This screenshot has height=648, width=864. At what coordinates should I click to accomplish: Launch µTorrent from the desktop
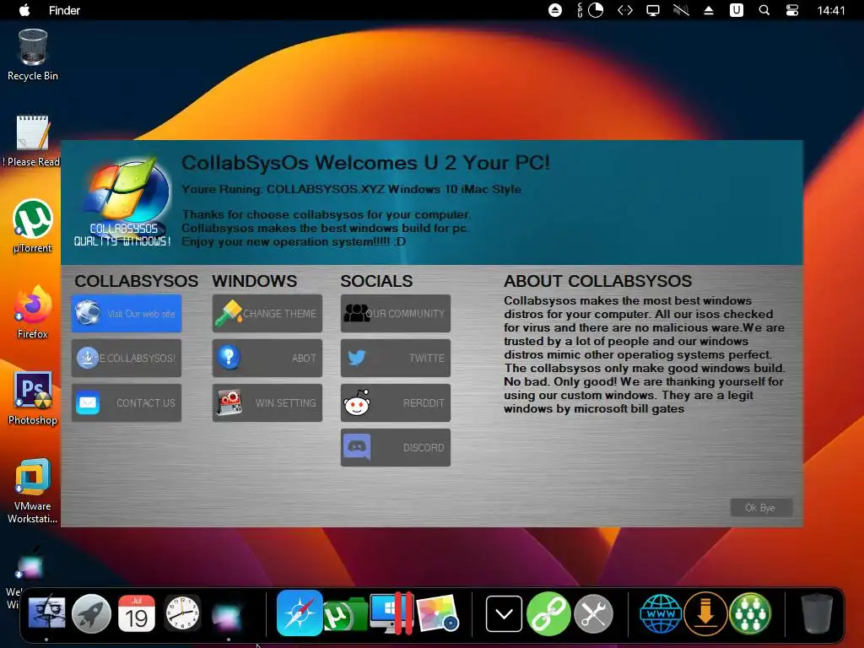tap(33, 226)
